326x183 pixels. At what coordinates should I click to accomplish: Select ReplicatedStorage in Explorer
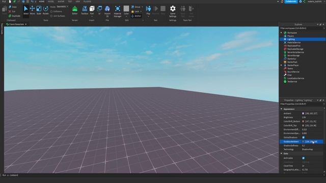(295, 49)
